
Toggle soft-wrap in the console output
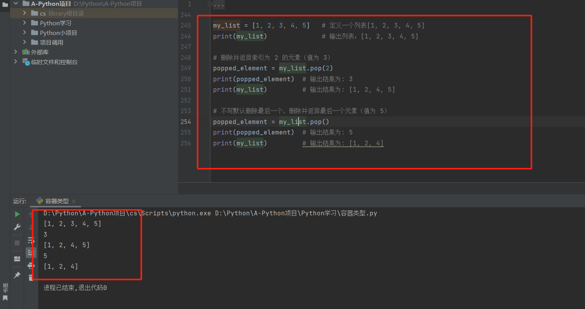[31, 240]
